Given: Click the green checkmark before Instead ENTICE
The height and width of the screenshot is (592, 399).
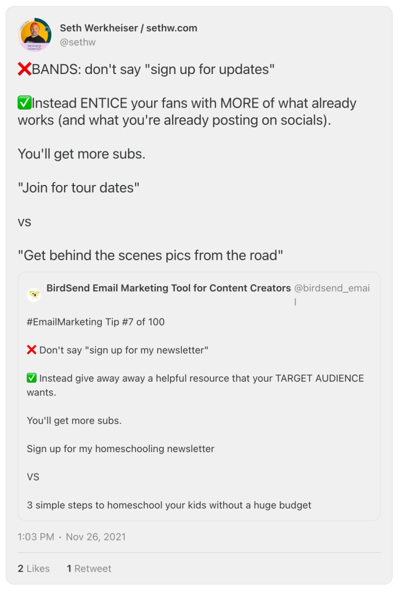Looking at the screenshot, I should click(25, 103).
